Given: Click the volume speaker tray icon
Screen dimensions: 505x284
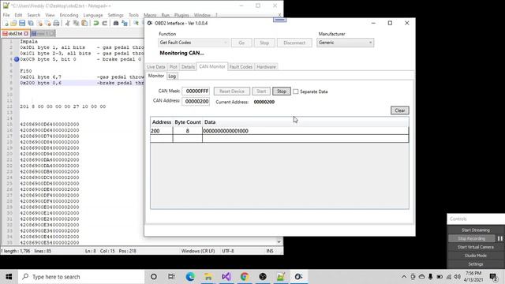Looking at the screenshot, I should 457,277.
